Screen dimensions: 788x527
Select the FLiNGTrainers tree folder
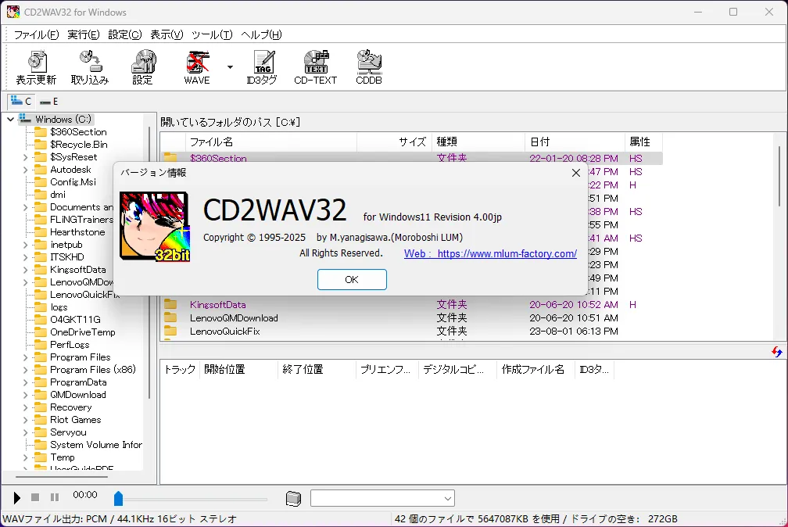(81, 220)
